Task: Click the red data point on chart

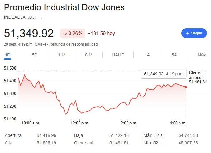Action: (x=186, y=87)
